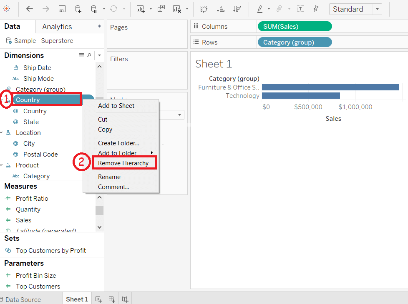Select Remove Hierarchy from context menu
Image resolution: width=408 pixels, height=304 pixels.
[x=123, y=163]
